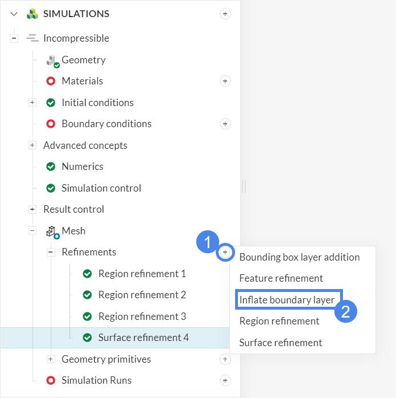
Task: Add a new material with plus icon
Action: coord(225,81)
